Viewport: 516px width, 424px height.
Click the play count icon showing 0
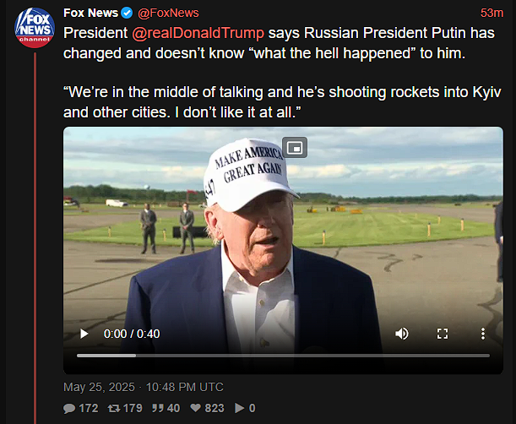pos(239,408)
